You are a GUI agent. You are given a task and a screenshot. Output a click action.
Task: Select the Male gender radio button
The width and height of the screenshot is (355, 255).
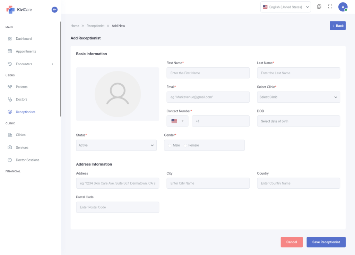pyautogui.click(x=170, y=145)
